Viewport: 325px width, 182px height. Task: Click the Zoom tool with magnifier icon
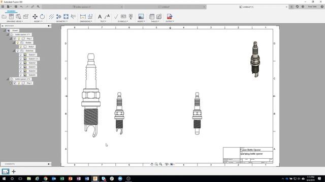160,164
